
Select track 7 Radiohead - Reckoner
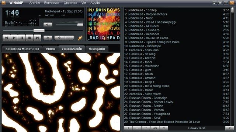pos(177,34)
